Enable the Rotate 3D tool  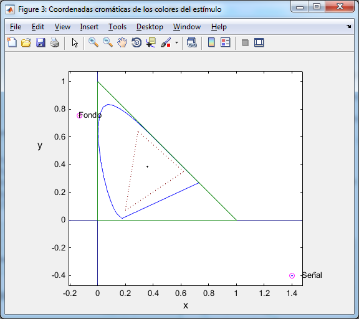click(136, 42)
